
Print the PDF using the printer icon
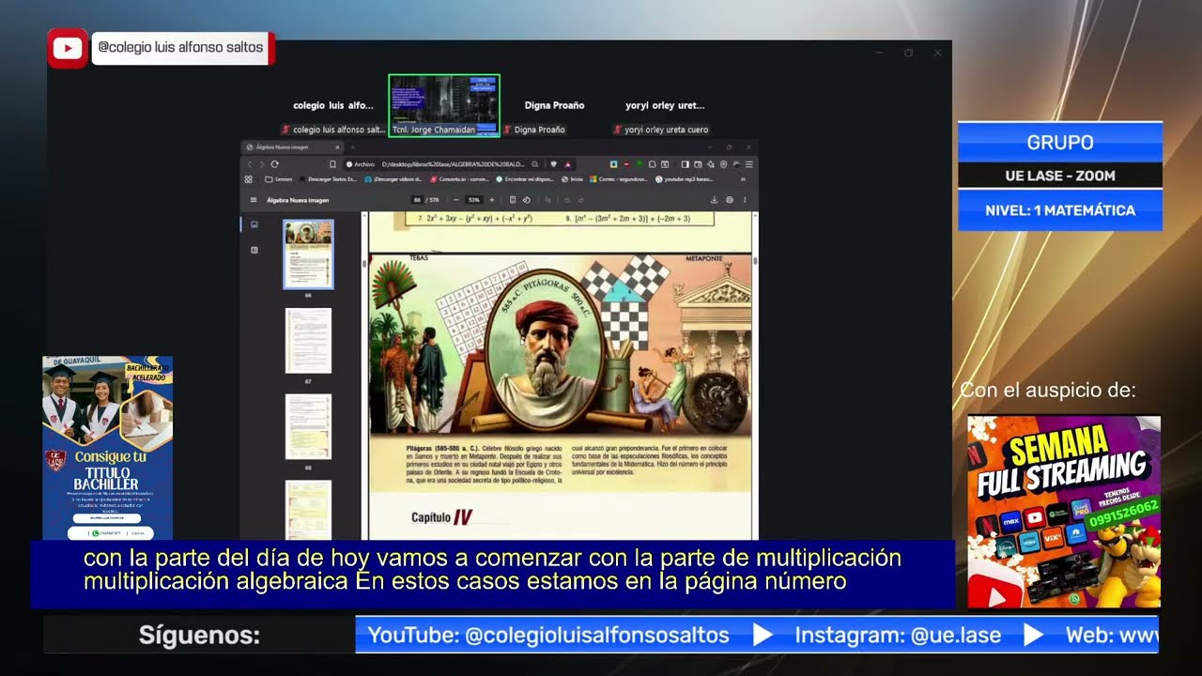click(x=730, y=200)
